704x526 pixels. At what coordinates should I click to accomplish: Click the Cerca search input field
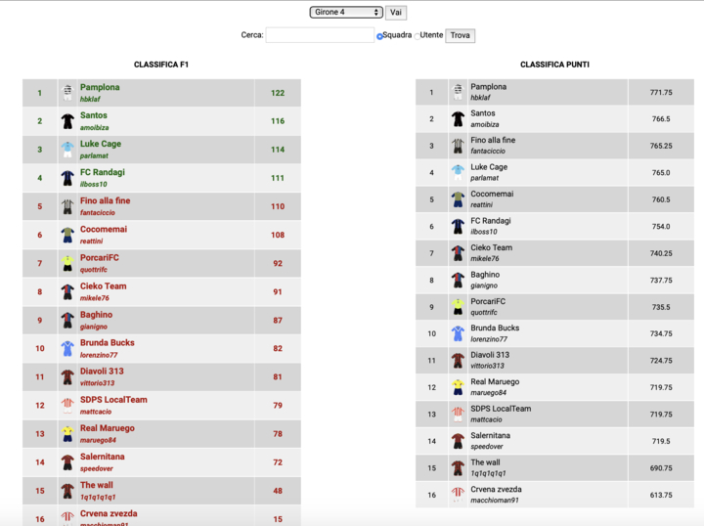coord(320,35)
